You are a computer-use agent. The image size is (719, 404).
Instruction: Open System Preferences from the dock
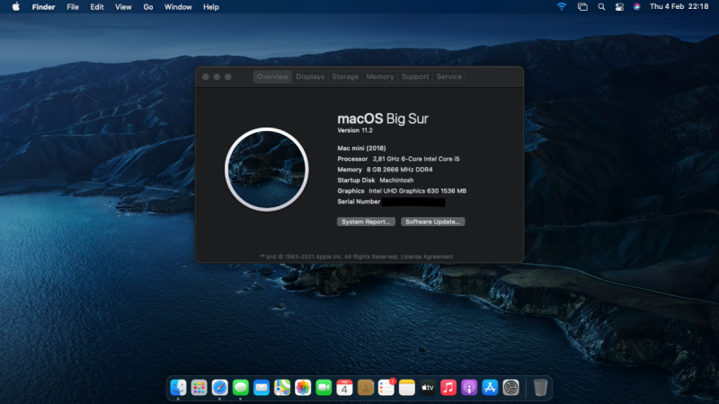tap(510, 387)
